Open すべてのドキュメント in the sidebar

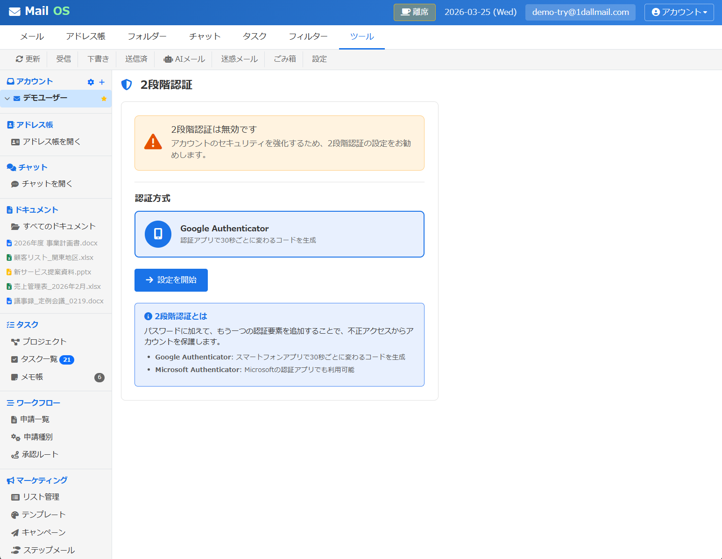(59, 226)
